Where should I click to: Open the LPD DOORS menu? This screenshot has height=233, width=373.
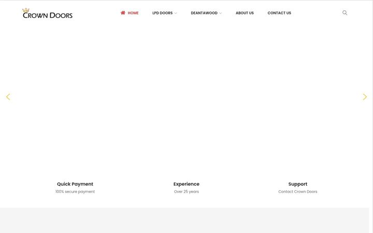point(163,13)
